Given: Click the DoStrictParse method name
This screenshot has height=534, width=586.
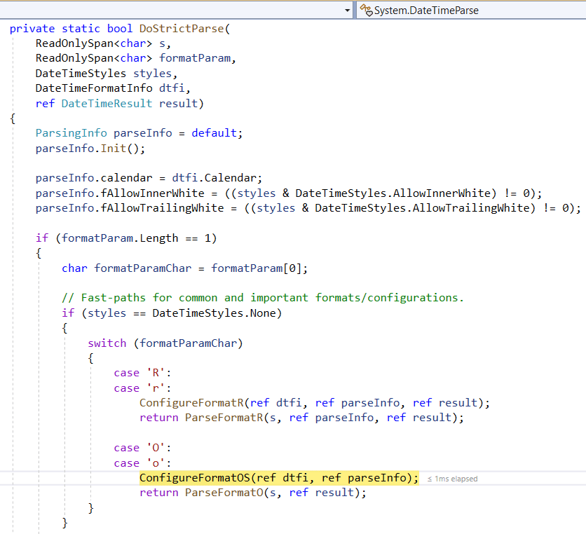Looking at the screenshot, I should pos(182,29).
